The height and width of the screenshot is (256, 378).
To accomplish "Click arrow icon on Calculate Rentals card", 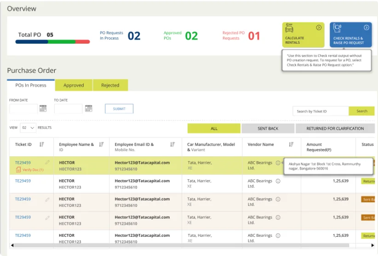I will (318, 28).
